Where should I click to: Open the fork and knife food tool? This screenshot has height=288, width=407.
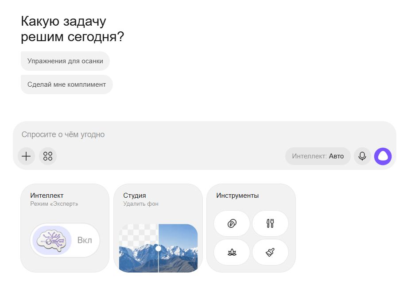(x=270, y=223)
